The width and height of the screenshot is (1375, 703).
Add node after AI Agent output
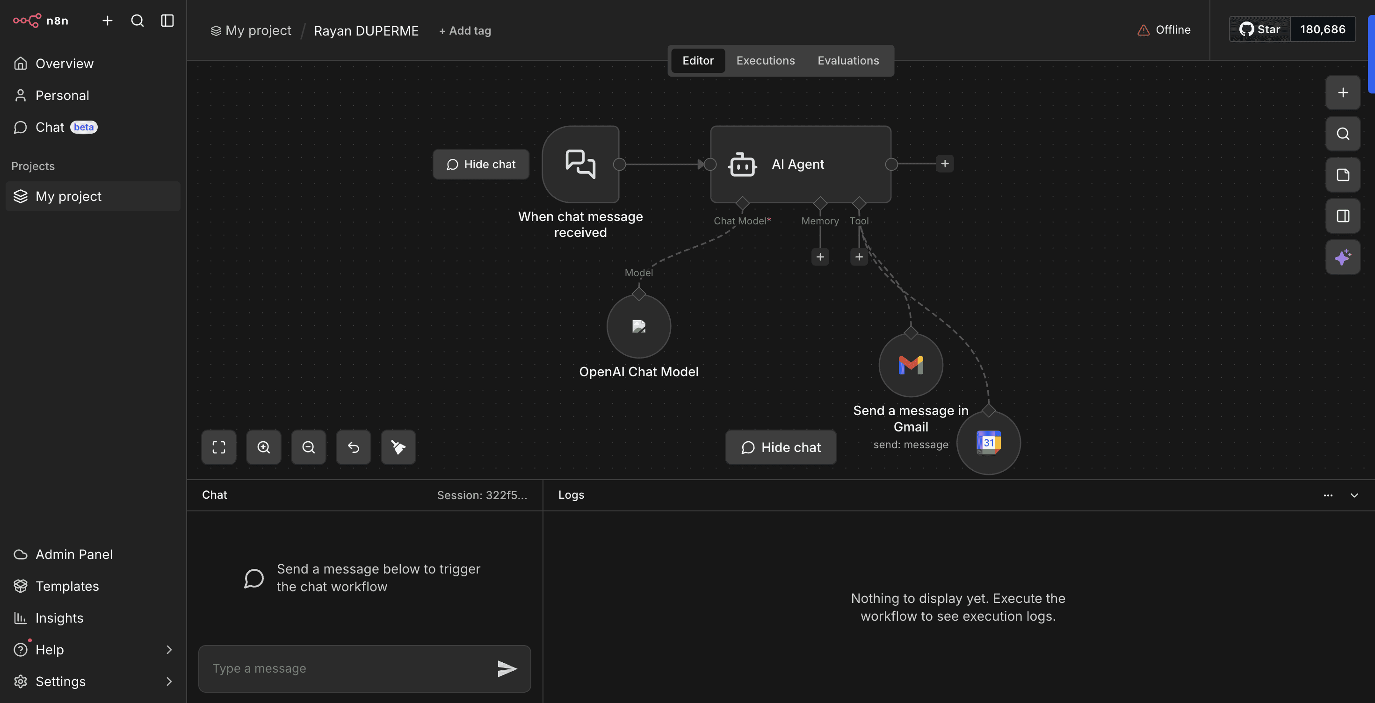pos(945,164)
